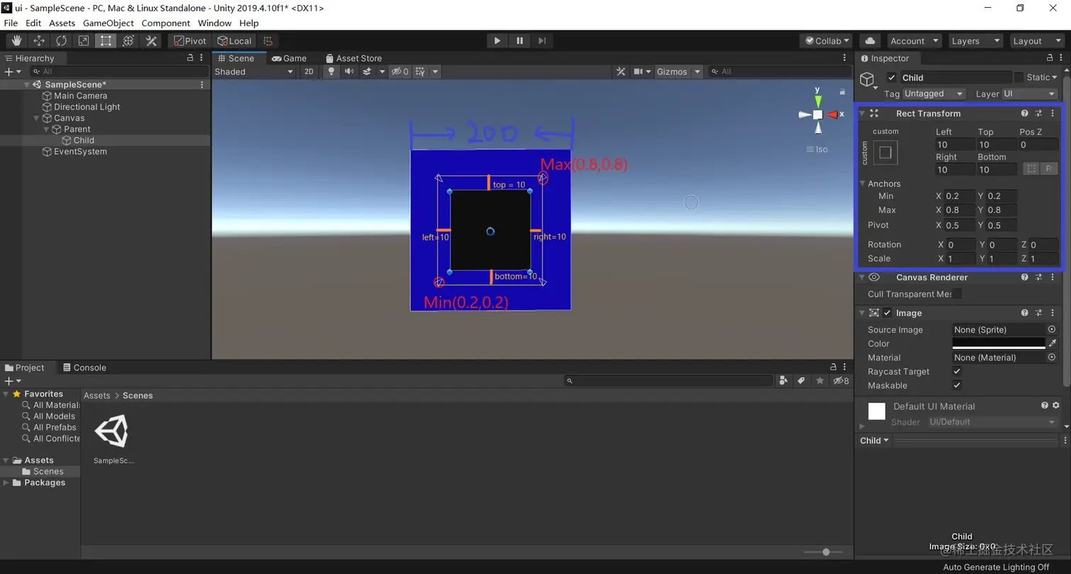This screenshot has width=1071, height=574.
Task: Select Directional Light in Hierarchy
Action: (87, 107)
